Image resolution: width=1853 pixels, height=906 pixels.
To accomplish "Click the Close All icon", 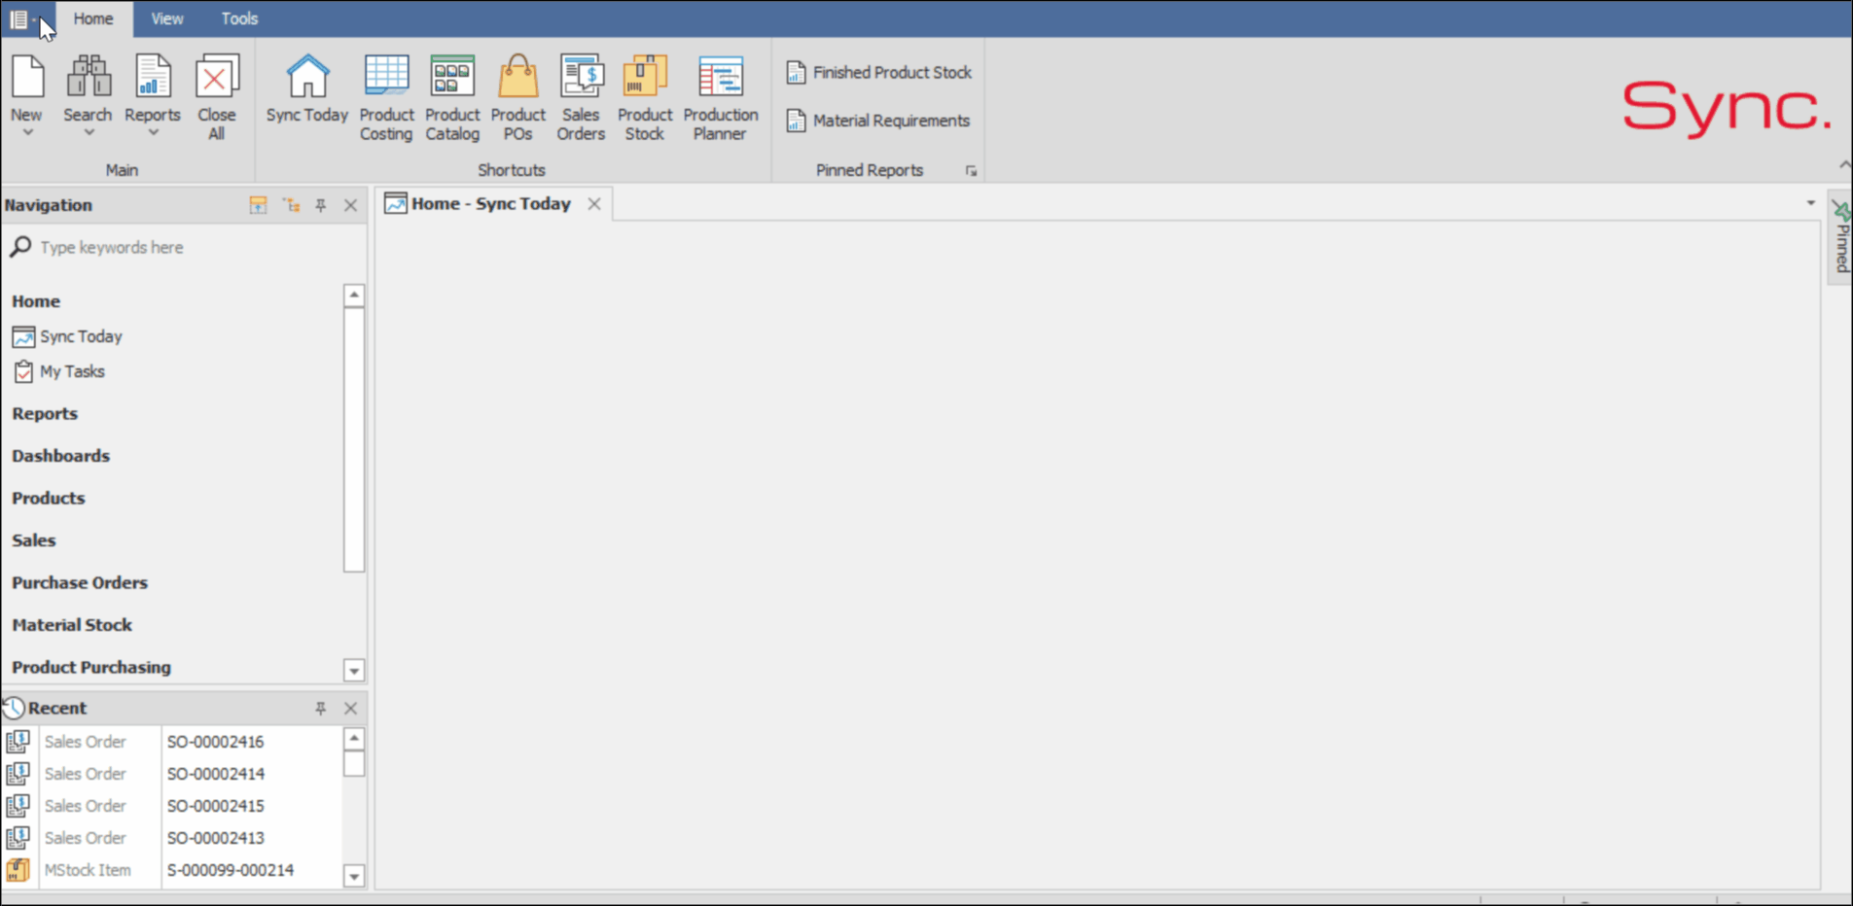I will click(x=216, y=76).
